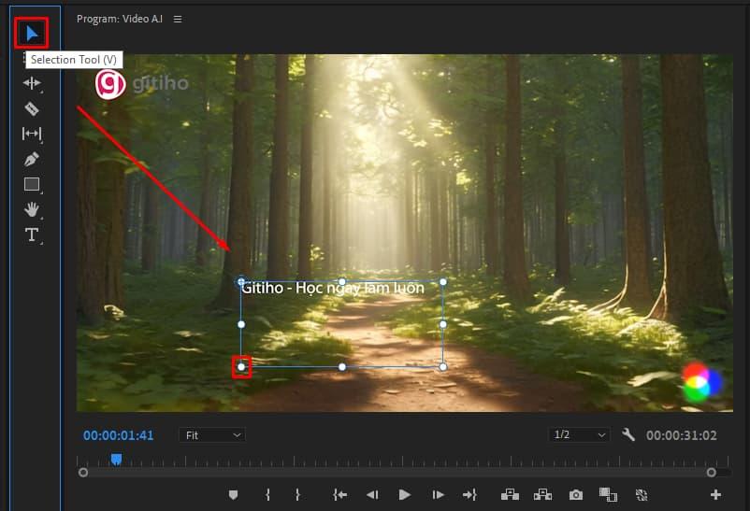The width and height of the screenshot is (750, 511).
Task: Click Export Frame camera icon
Action: click(x=576, y=494)
